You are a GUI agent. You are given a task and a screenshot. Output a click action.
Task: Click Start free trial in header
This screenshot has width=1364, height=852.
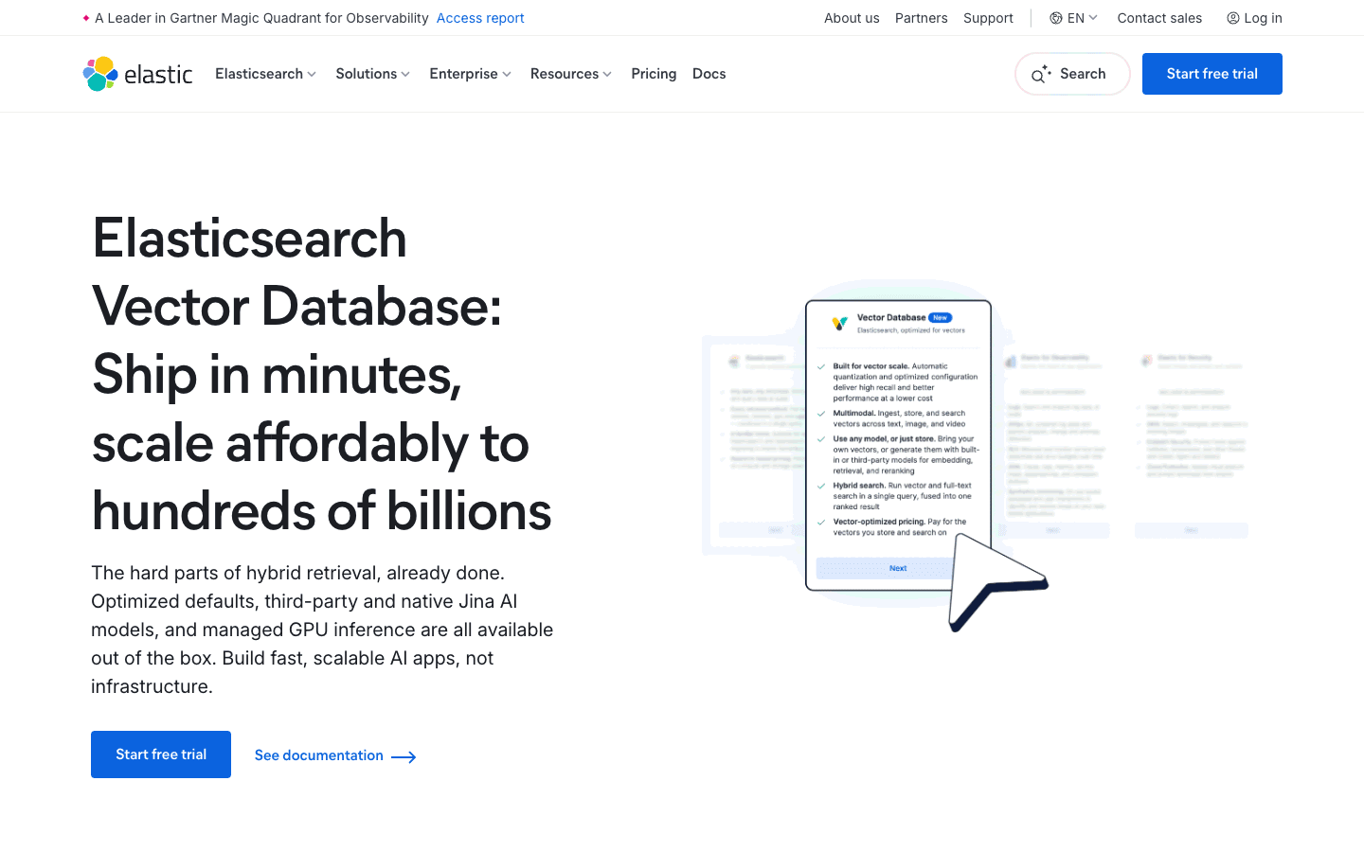click(x=1212, y=74)
